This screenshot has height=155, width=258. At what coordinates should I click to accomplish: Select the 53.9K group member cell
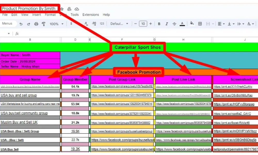(75, 104)
